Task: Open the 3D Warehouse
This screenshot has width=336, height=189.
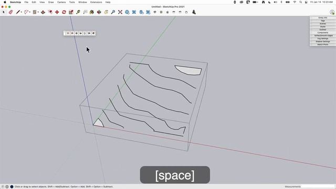Action: click(x=127, y=12)
